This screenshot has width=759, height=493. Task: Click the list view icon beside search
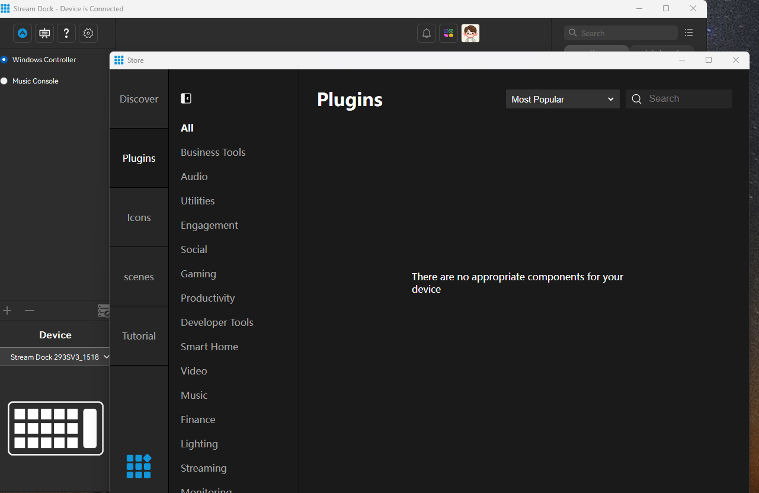(x=688, y=33)
